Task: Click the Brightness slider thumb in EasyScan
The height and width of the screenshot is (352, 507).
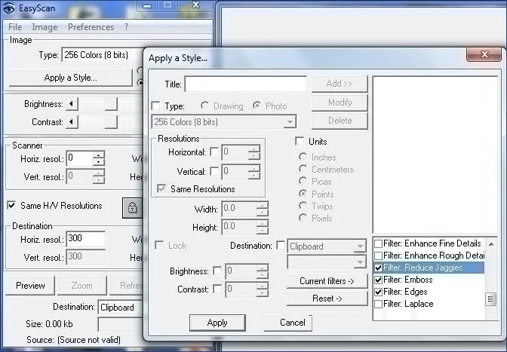Action: pos(111,104)
